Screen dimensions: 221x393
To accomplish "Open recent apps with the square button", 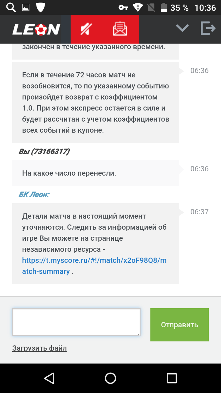I will click(x=171, y=378).
